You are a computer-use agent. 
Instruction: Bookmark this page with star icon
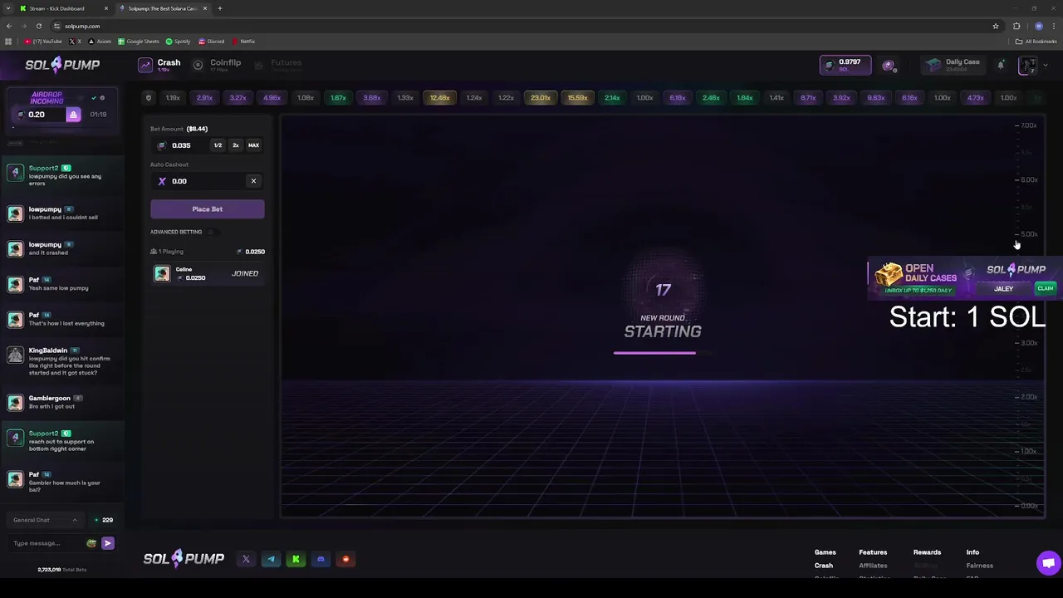tap(995, 26)
